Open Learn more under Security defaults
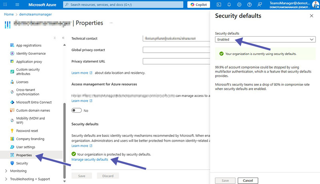The width and height of the screenshot is (320, 184). click(82, 146)
